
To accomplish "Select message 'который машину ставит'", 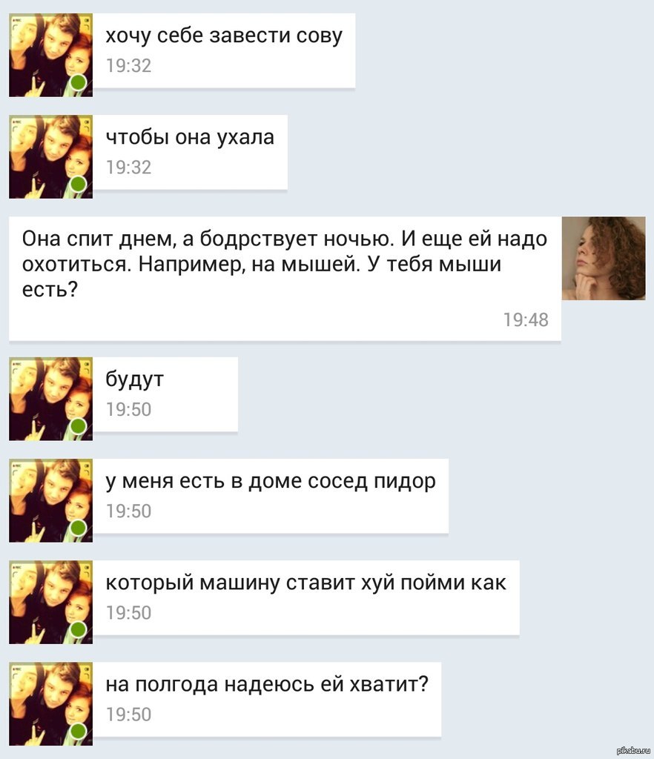I will [306, 598].
